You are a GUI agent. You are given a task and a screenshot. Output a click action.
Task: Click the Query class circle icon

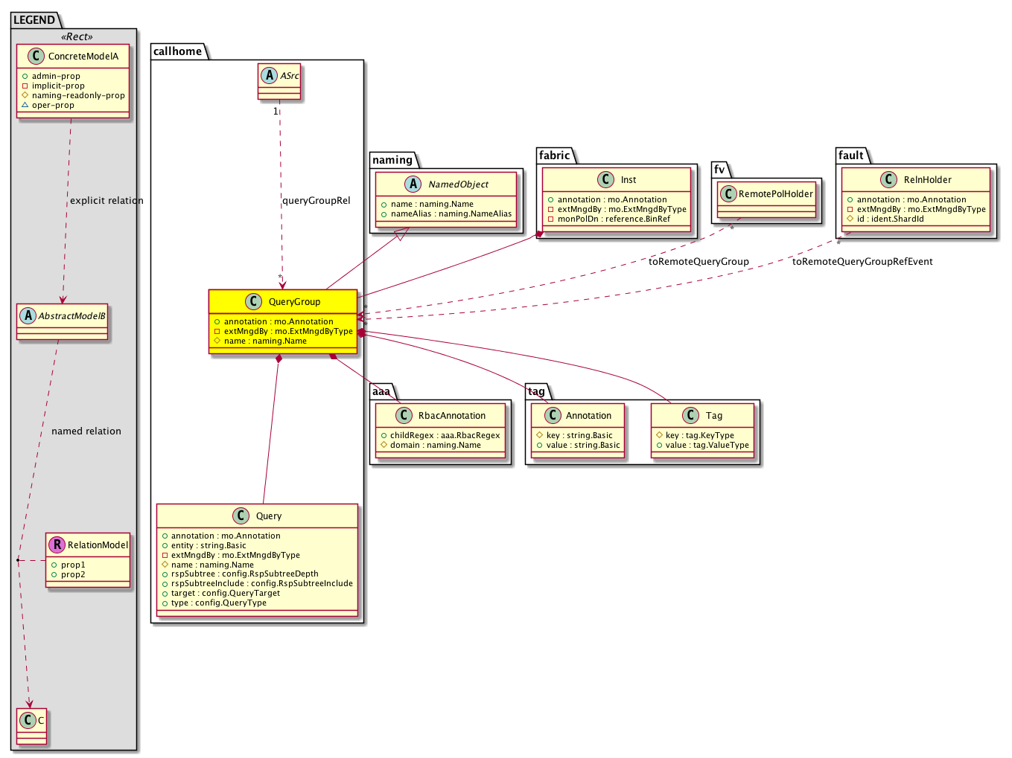(241, 515)
